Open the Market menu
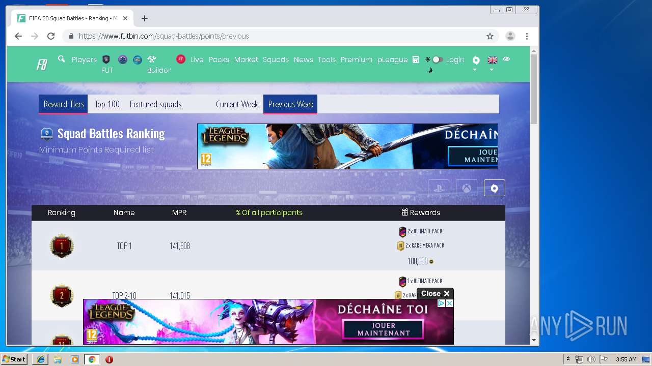Viewport: 652px width, 366px height. tap(246, 59)
